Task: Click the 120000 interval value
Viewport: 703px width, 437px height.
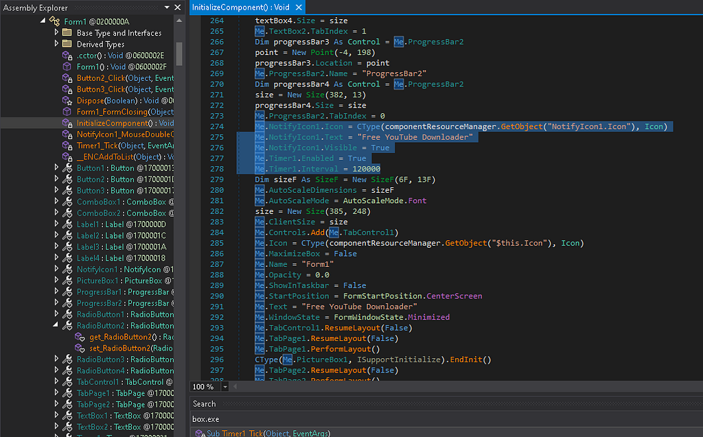Action: [367, 169]
